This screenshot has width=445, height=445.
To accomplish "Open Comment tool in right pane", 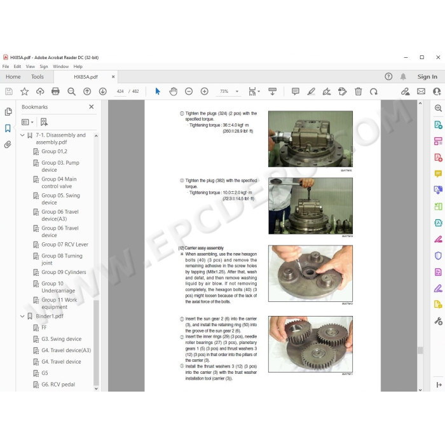I will [x=438, y=174].
